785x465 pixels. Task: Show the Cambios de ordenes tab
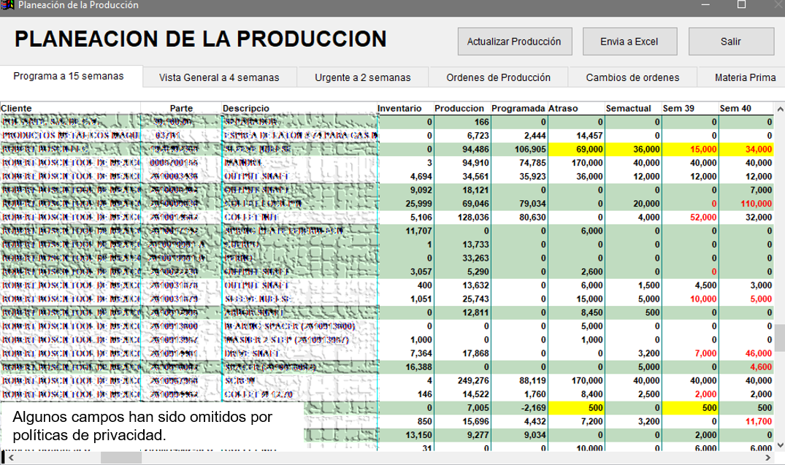tap(632, 77)
